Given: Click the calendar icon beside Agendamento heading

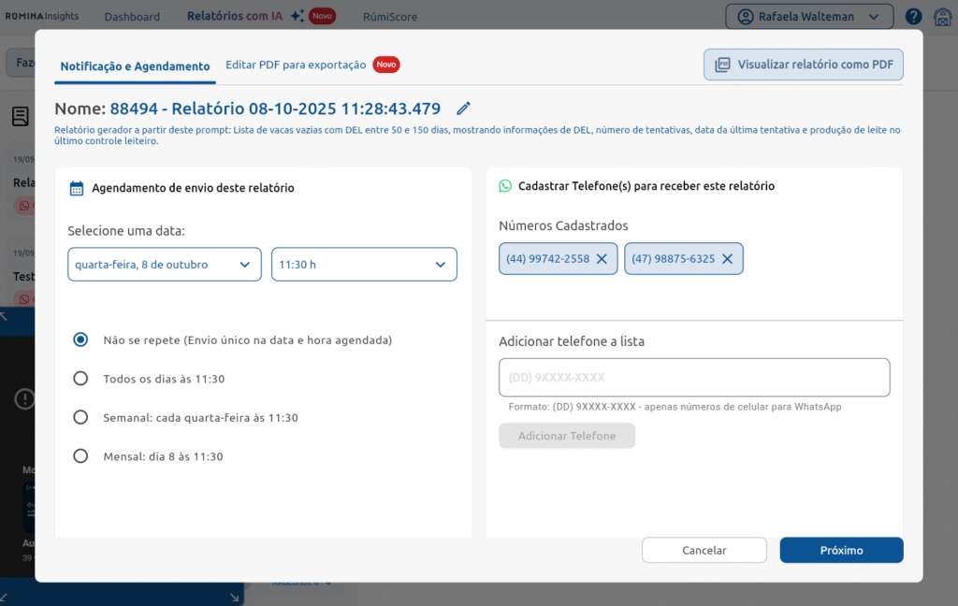Looking at the screenshot, I should (x=77, y=188).
